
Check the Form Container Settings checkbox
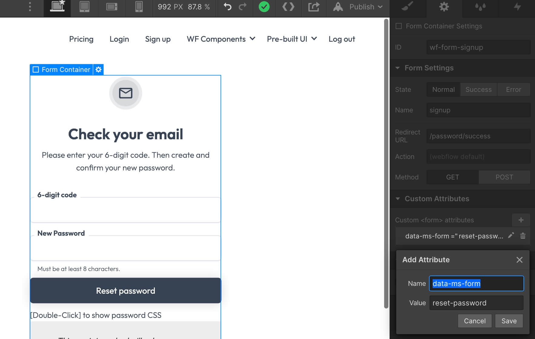coord(399,26)
